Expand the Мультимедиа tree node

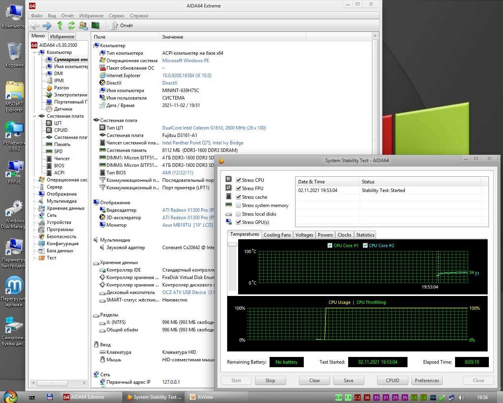pos(34,201)
